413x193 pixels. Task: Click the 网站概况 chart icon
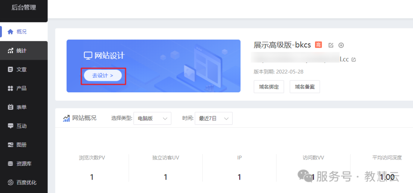[x=66, y=118]
